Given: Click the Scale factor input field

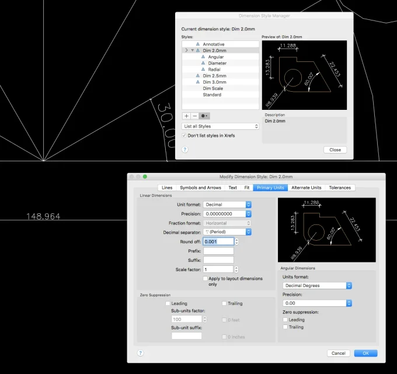Looking at the screenshot, I should (218, 269).
